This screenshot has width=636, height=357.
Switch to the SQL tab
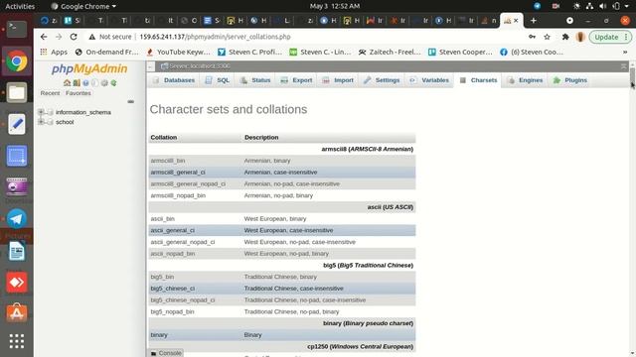(218, 80)
